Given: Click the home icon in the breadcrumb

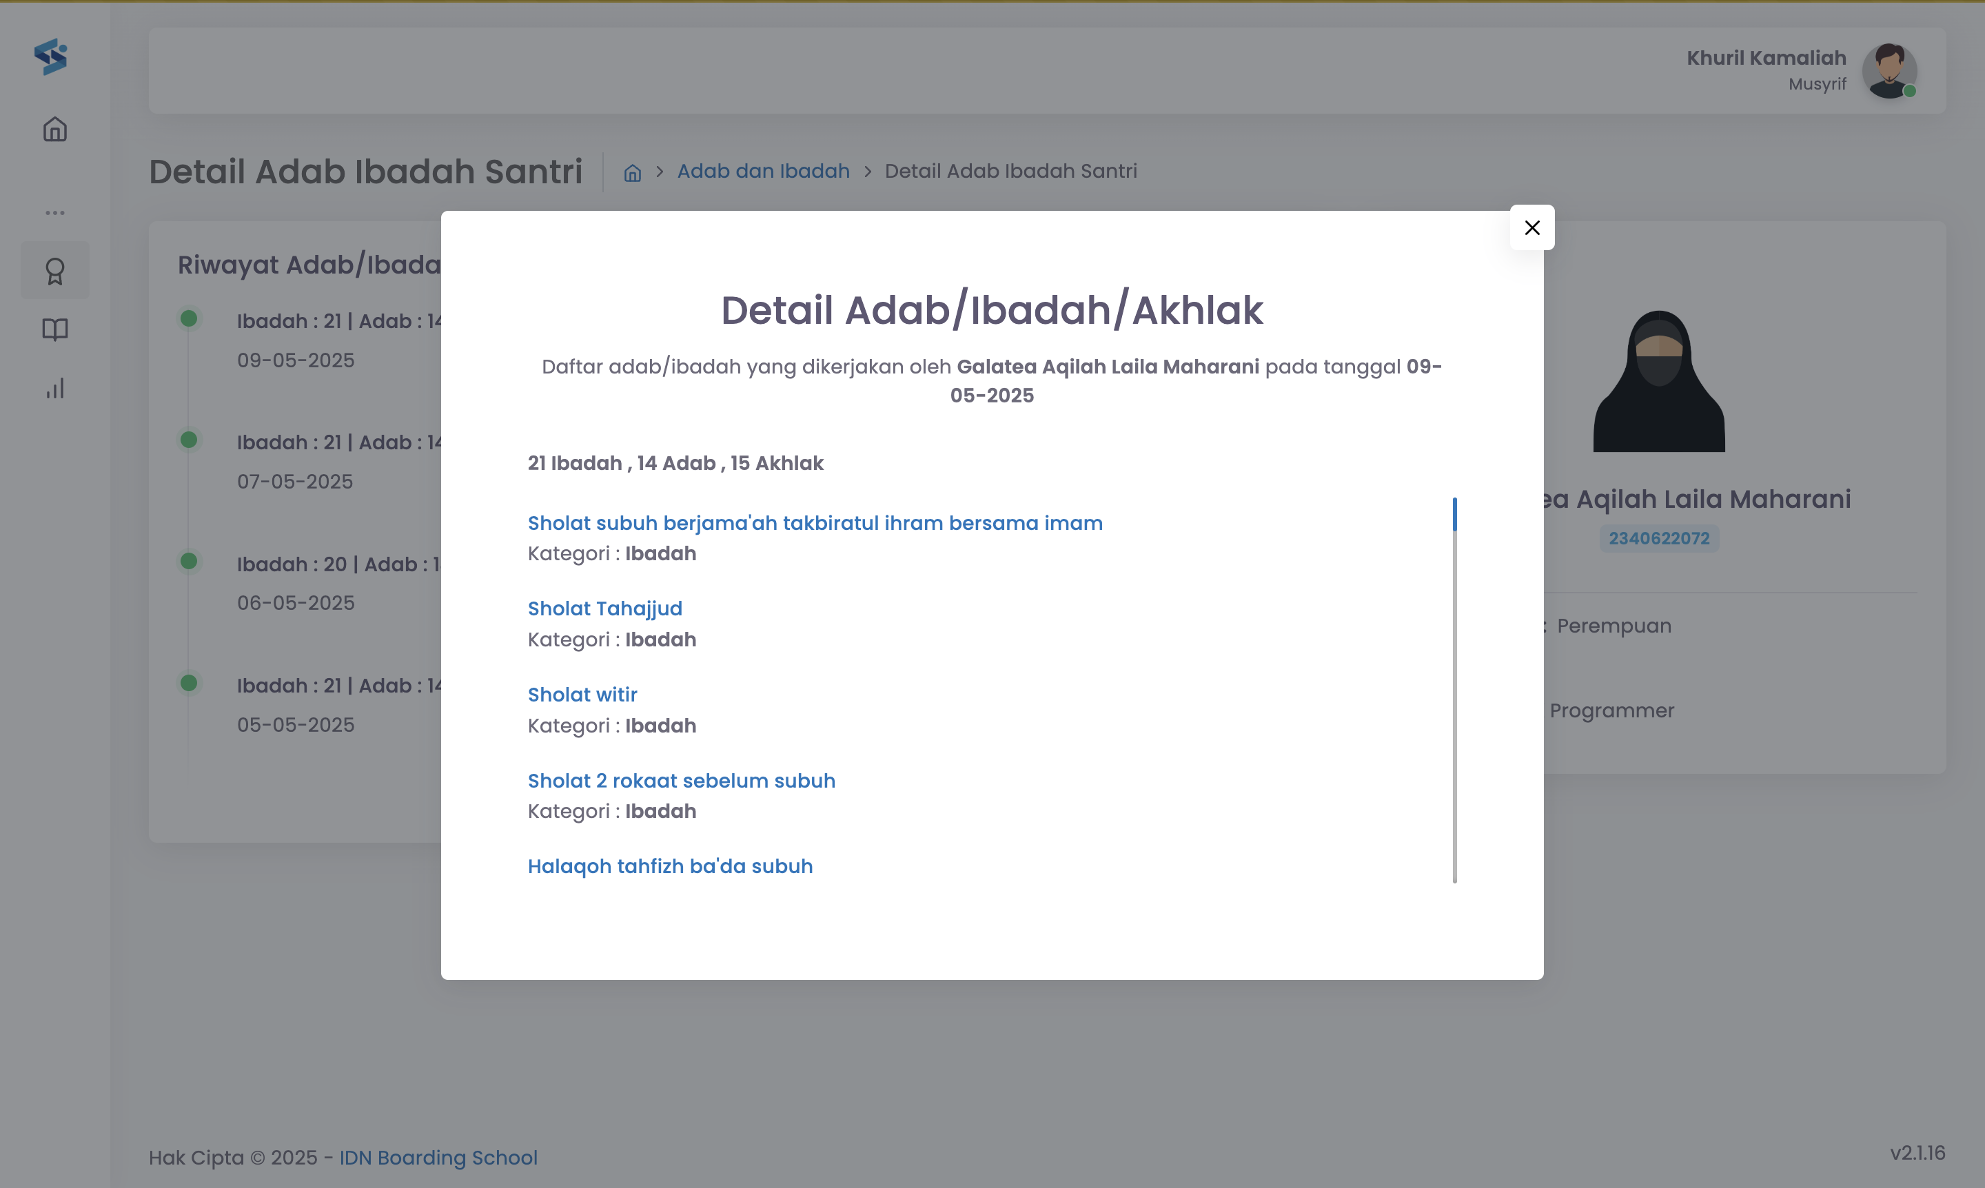Looking at the screenshot, I should point(632,172).
